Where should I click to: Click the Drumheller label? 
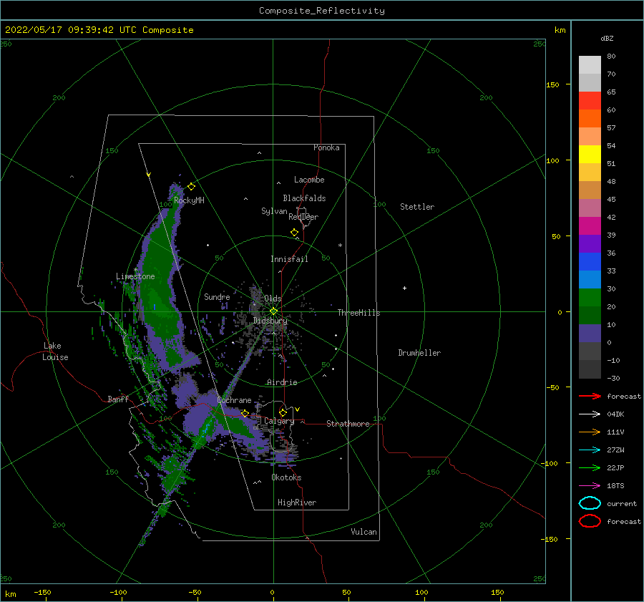click(x=419, y=353)
